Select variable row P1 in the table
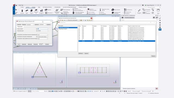 [117, 39]
